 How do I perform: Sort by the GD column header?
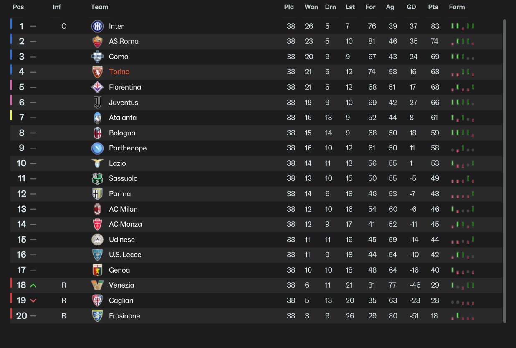[x=411, y=7]
